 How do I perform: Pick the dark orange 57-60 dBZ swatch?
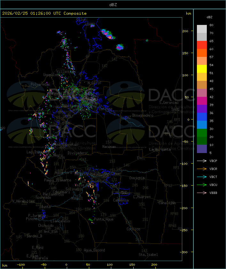[x=202, y=53]
